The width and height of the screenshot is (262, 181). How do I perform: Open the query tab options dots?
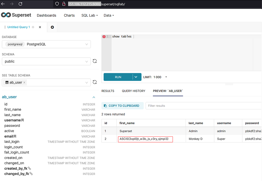click(x=5, y=27)
